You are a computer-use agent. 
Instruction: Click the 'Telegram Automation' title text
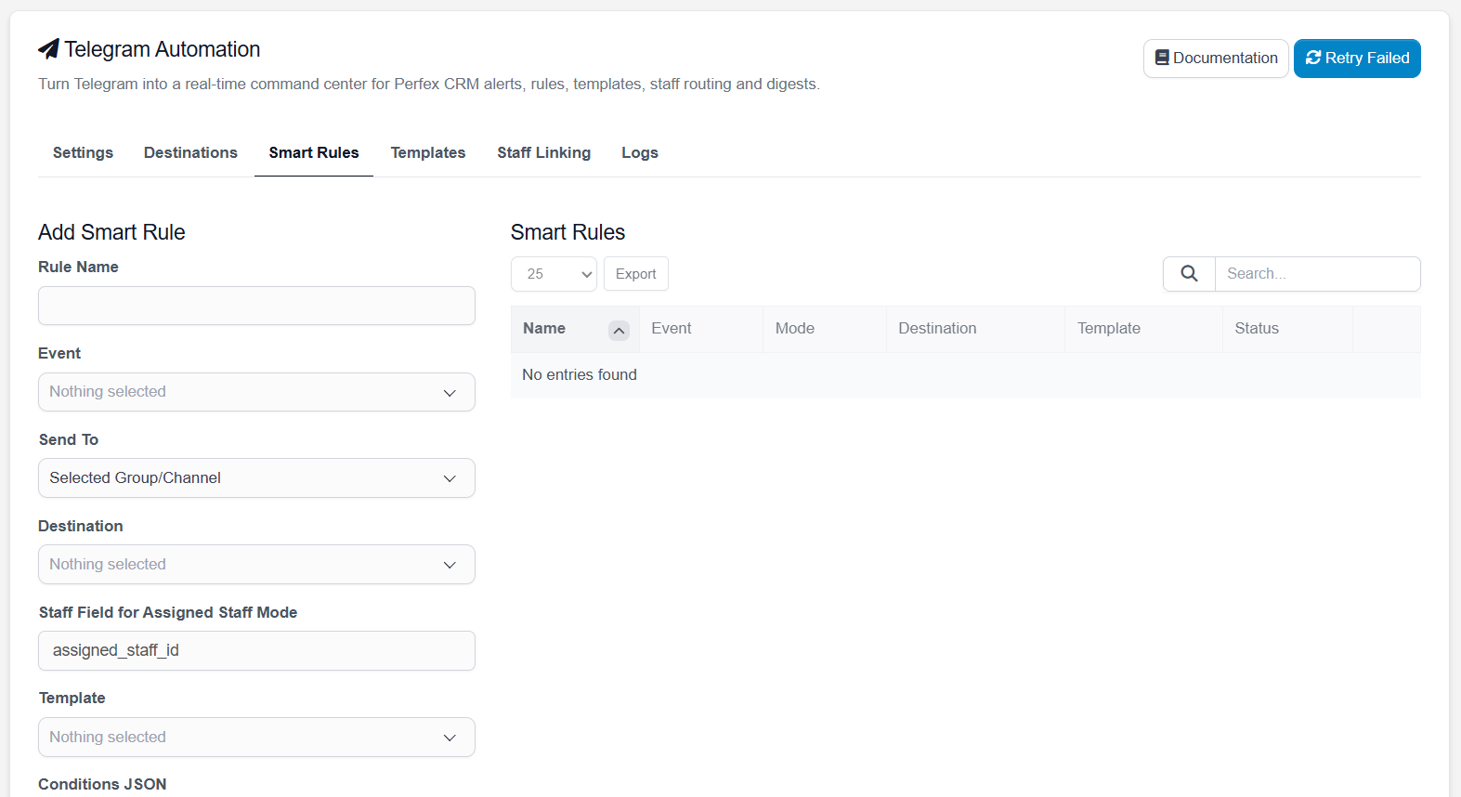[x=163, y=49]
